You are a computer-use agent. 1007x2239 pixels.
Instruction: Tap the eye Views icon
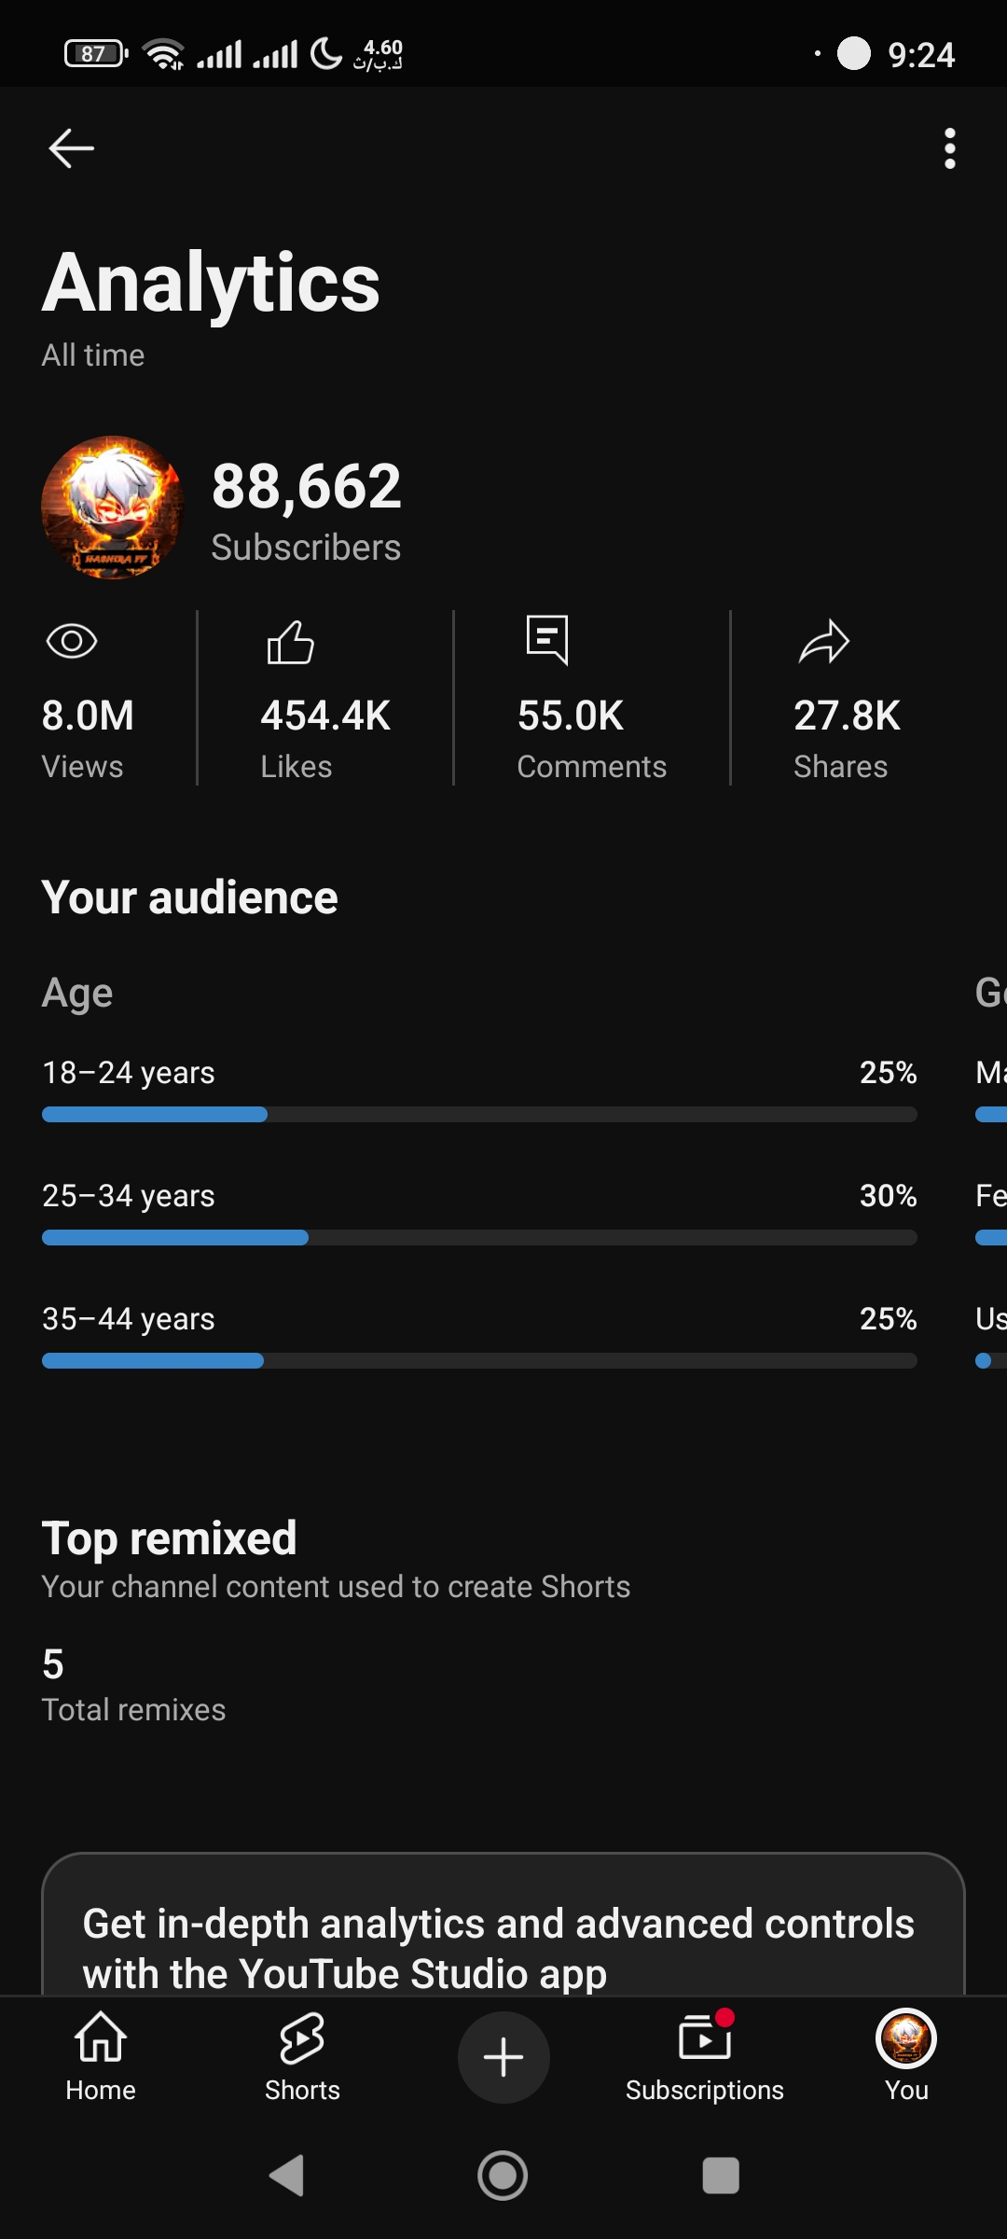tap(72, 641)
